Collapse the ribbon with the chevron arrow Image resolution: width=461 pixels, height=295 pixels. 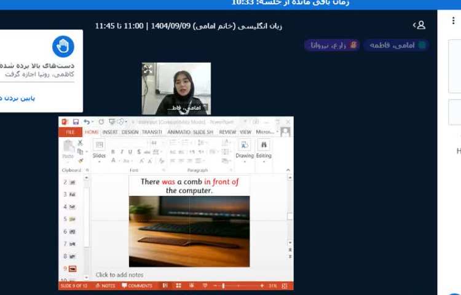pyautogui.click(x=288, y=170)
